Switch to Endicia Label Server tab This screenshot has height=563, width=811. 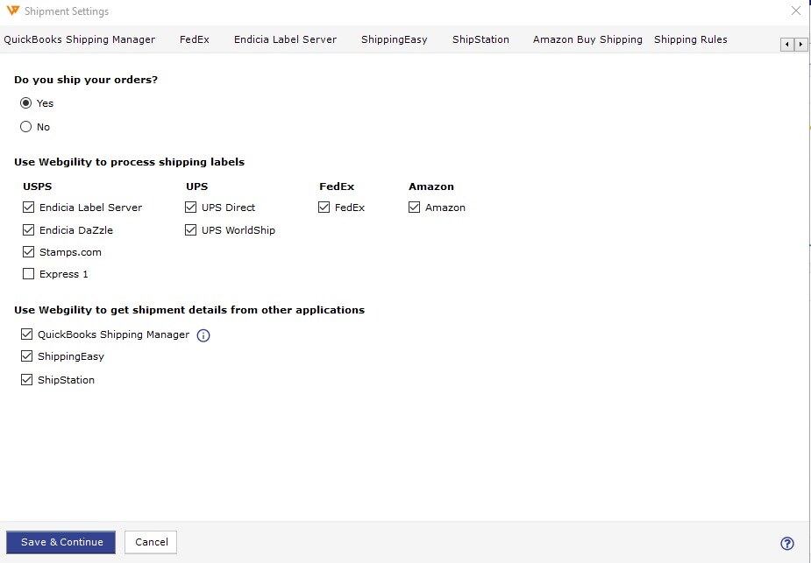285,39
